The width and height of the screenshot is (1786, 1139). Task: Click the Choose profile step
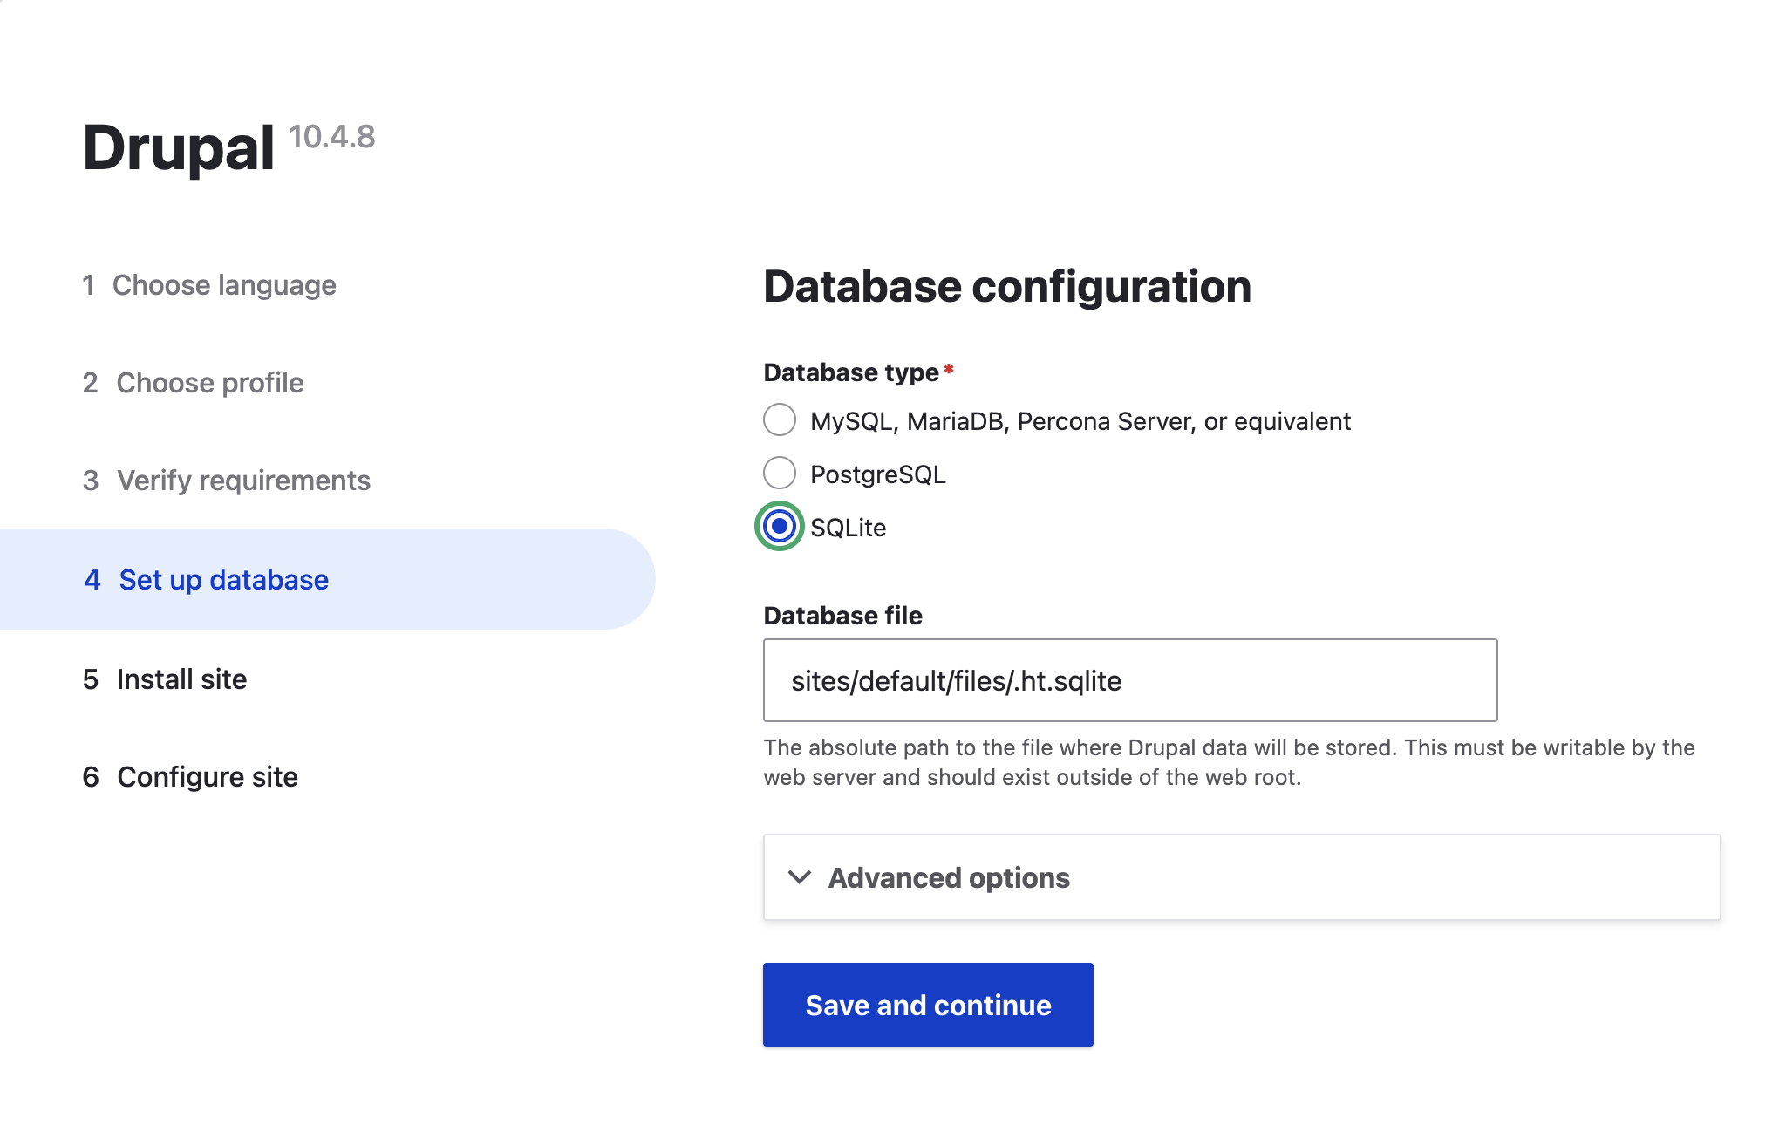pyautogui.click(x=193, y=383)
